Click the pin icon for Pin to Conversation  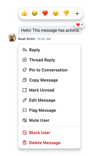(25, 70)
